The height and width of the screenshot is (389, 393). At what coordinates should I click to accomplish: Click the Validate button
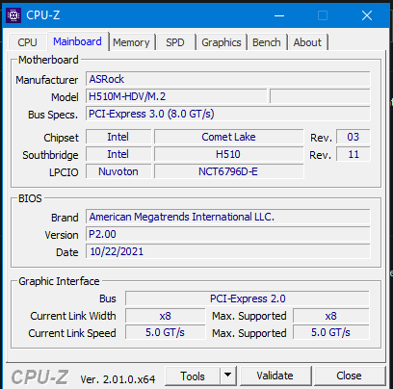click(275, 376)
